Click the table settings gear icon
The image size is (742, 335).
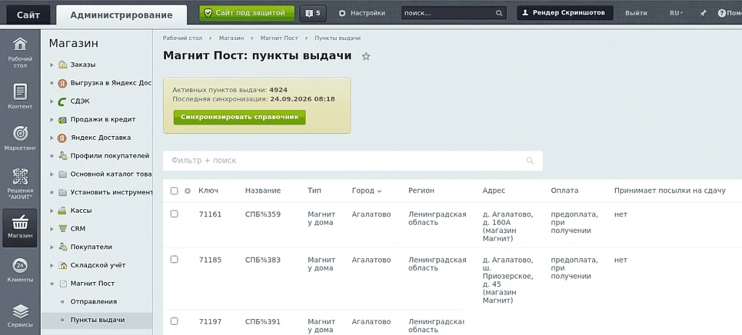point(188,191)
